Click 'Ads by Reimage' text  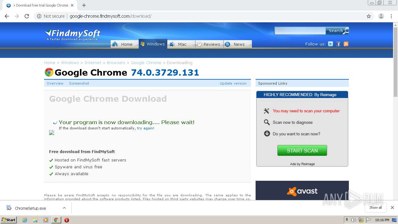point(302,164)
